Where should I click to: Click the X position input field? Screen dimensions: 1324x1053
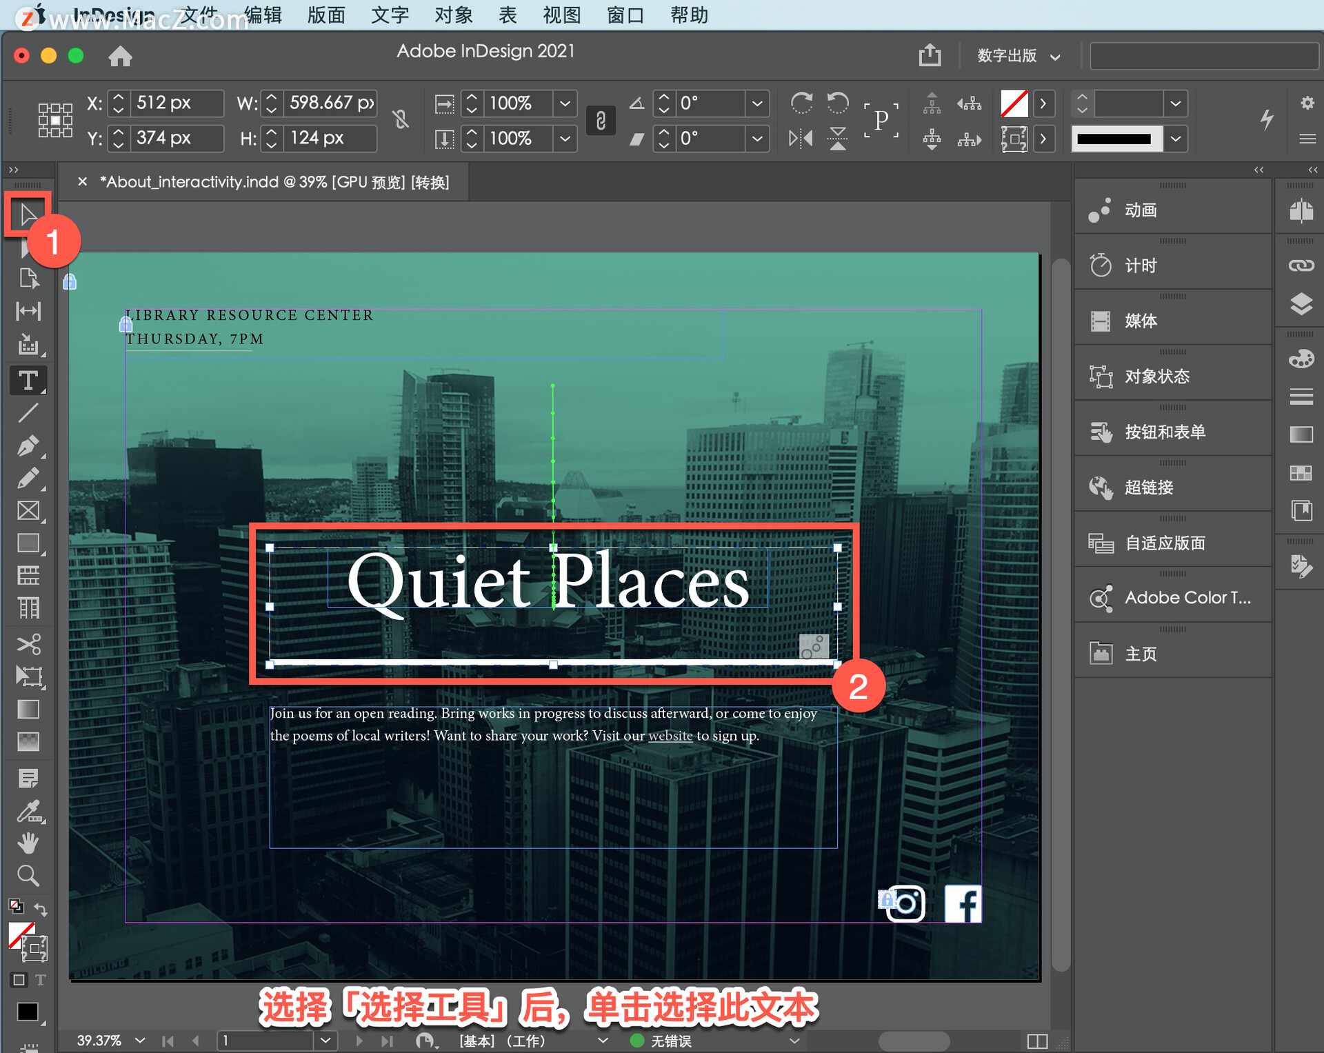point(176,103)
